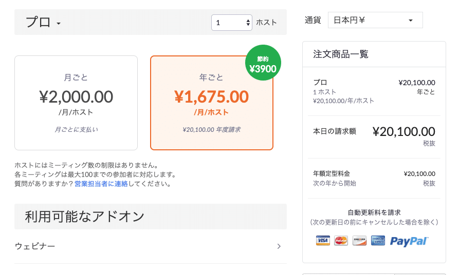
Task: Click the American Express card icon
Action: click(x=378, y=241)
